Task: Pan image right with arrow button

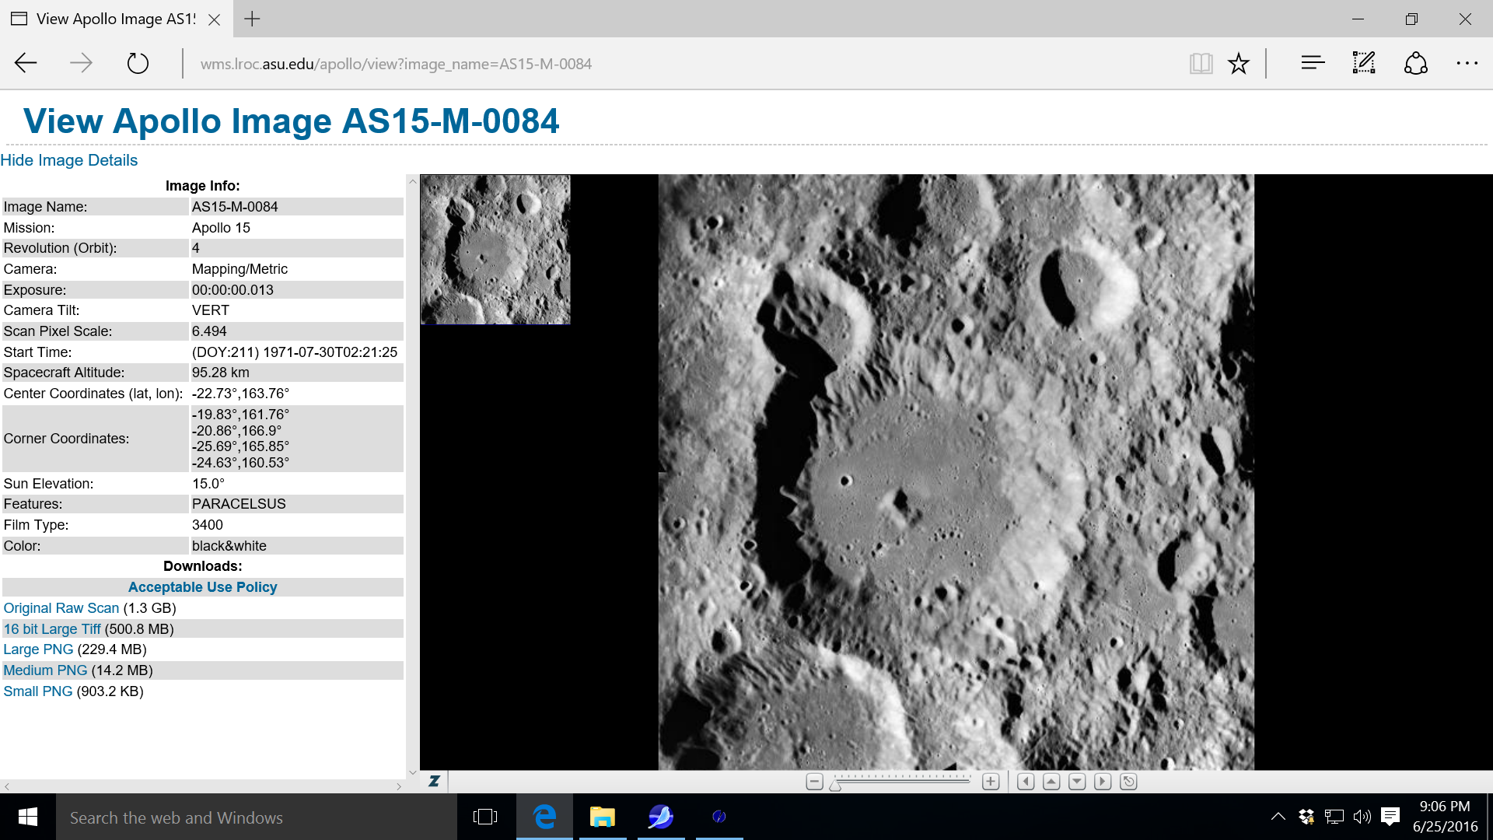Action: click(1103, 782)
